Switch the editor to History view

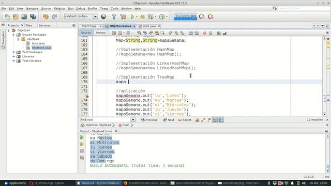pyautogui.click(x=101, y=33)
